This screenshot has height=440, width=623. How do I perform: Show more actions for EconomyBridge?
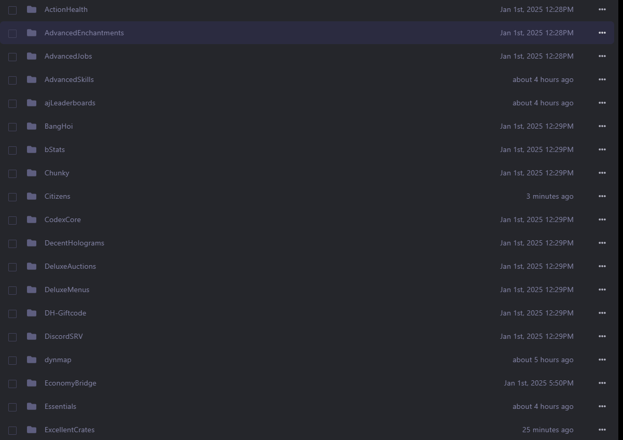[602, 383]
